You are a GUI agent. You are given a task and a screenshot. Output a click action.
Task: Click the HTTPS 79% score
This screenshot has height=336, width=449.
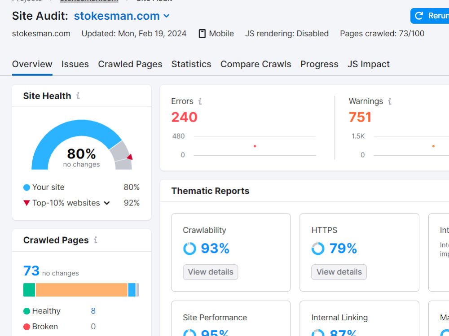click(x=343, y=248)
